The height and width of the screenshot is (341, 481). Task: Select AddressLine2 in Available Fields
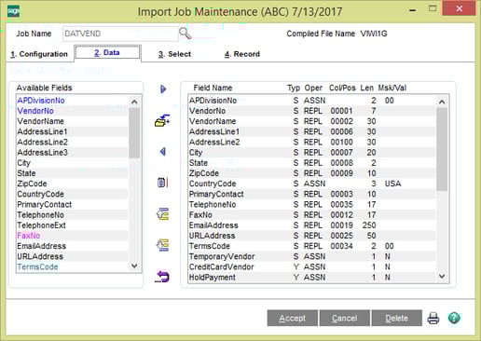pyautogui.click(x=73, y=142)
